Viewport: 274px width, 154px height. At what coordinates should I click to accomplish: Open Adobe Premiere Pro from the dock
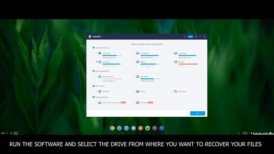(155, 128)
